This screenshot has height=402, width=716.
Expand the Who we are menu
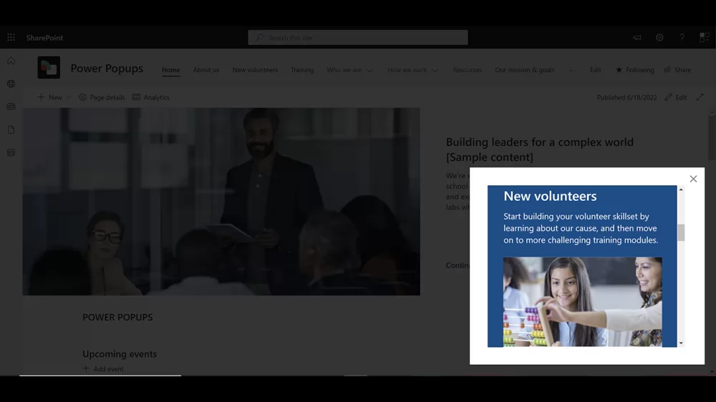pos(350,70)
